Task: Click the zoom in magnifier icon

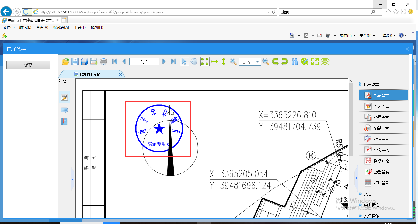Action: (x=266, y=61)
